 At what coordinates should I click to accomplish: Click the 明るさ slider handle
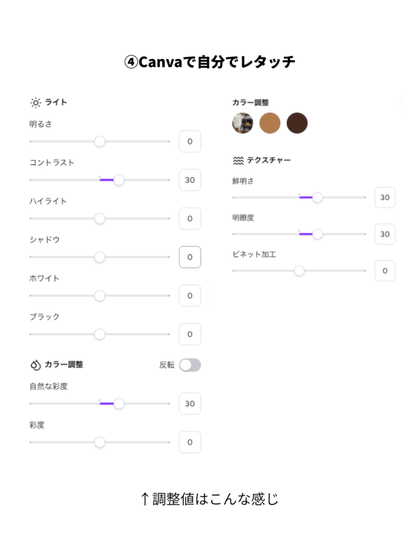point(100,141)
